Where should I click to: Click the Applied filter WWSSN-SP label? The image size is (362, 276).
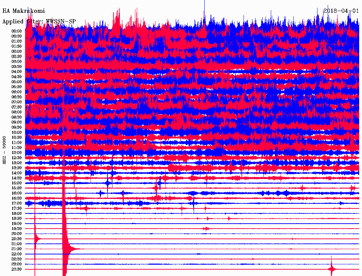pyautogui.click(x=39, y=21)
